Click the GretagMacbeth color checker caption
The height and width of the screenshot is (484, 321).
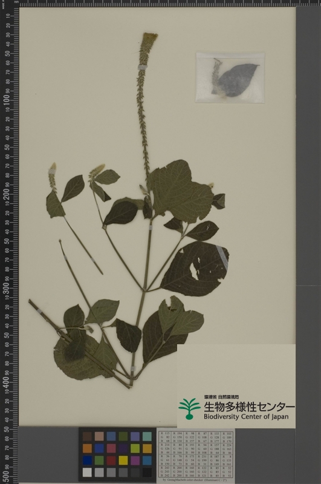pyautogui.click(x=195, y=481)
